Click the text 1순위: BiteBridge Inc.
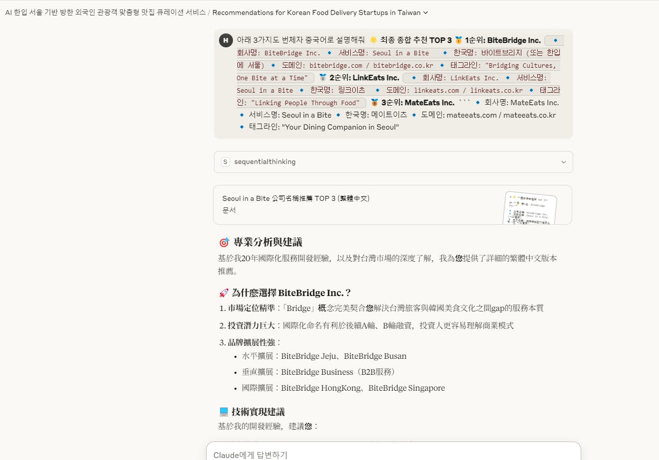Image resolution: width=659 pixels, height=460 pixels. (x=502, y=40)
